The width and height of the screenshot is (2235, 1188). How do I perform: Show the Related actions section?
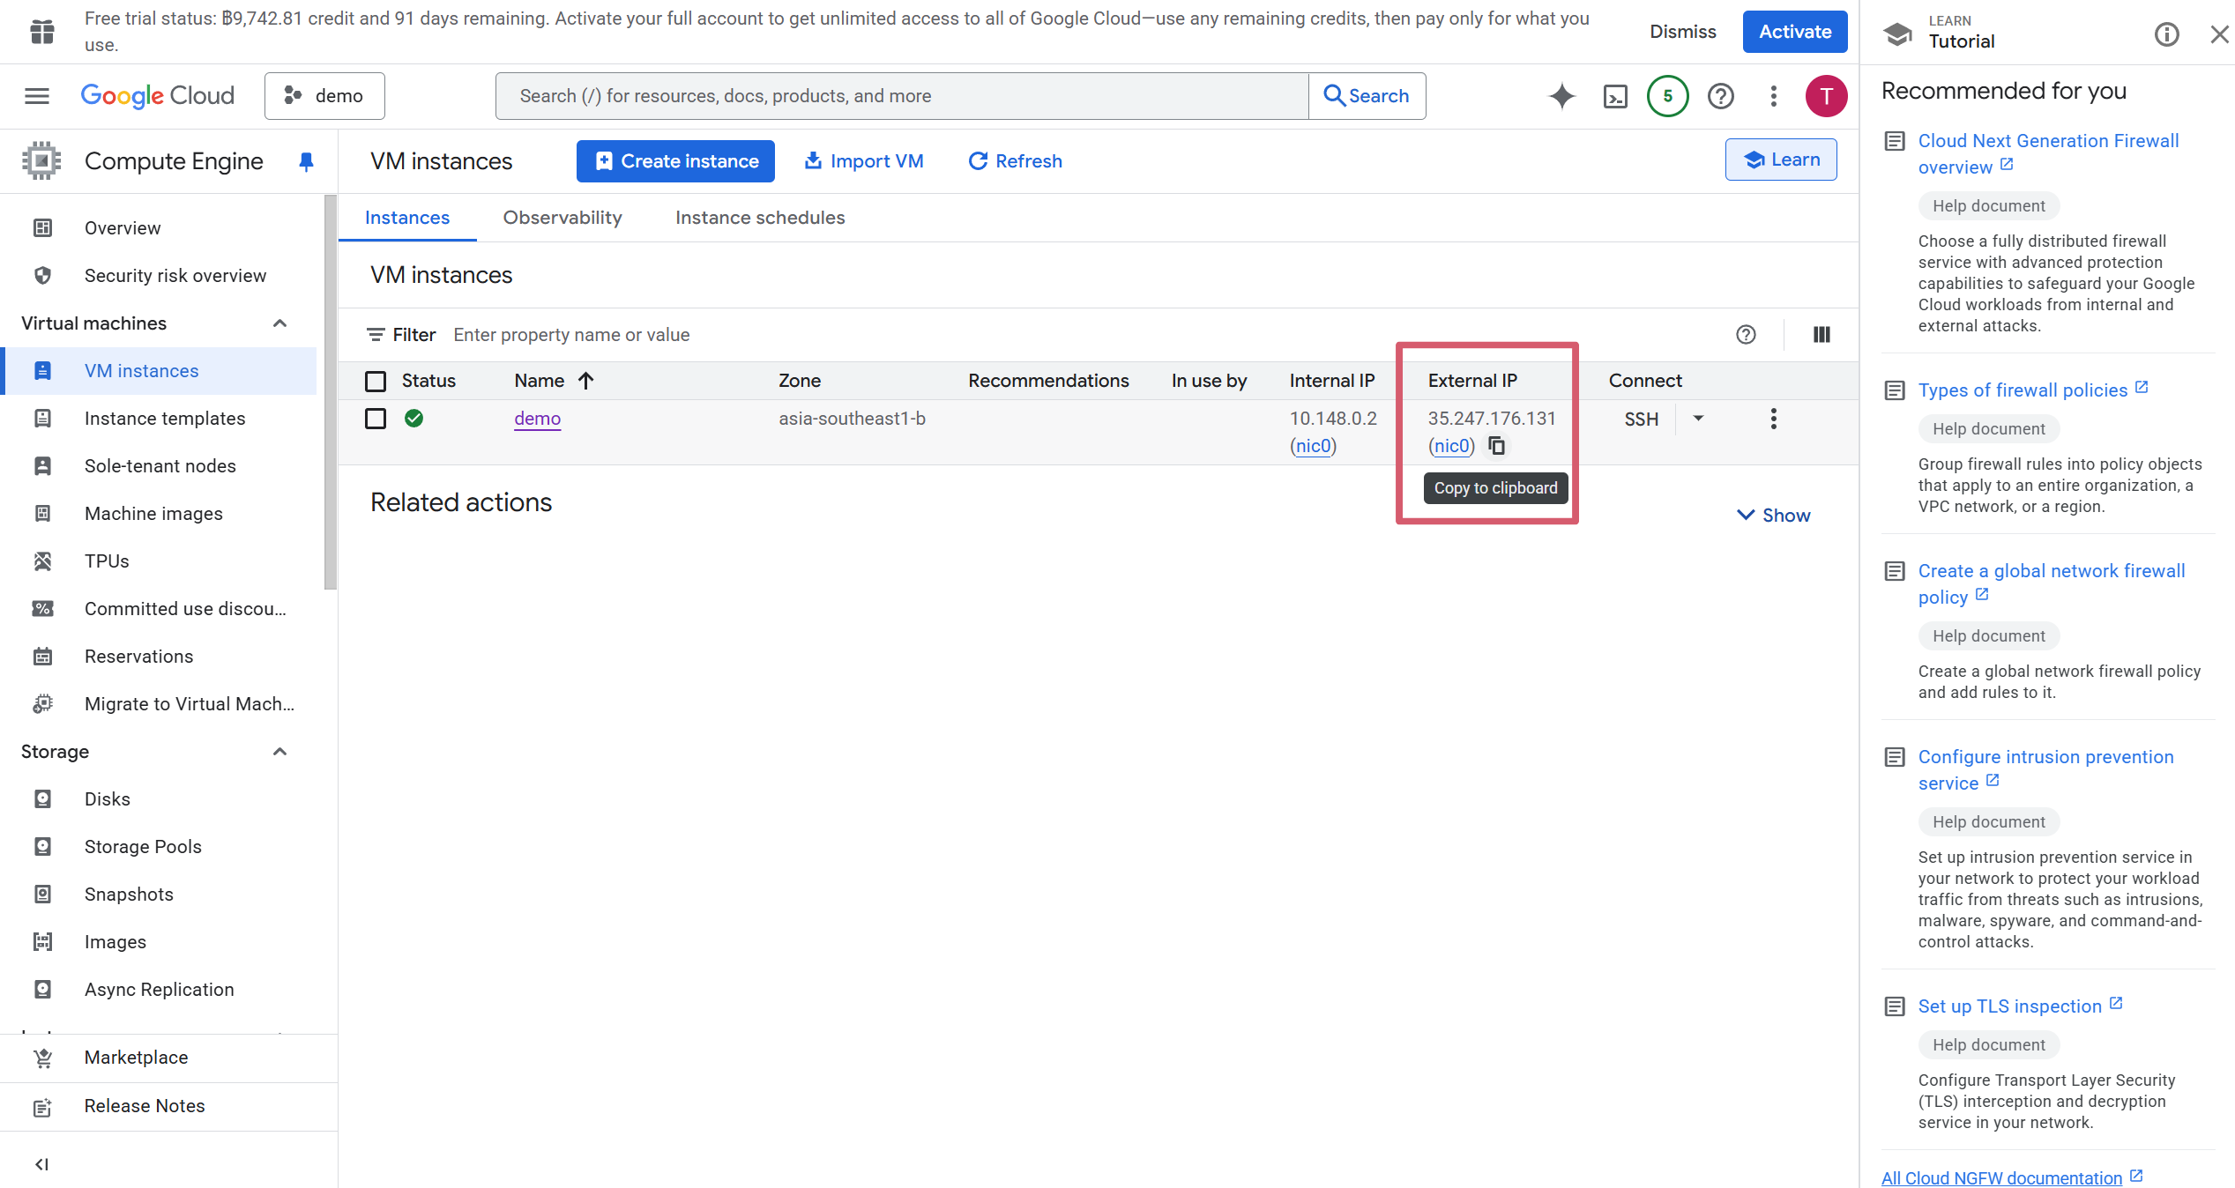coord(1773,516)
